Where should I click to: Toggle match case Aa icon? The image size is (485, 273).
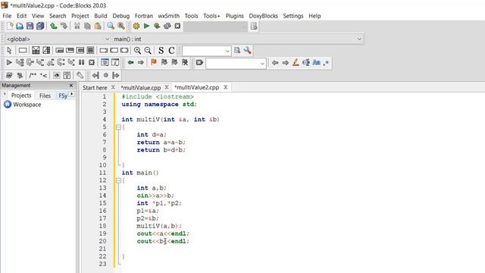coord(316,62)
